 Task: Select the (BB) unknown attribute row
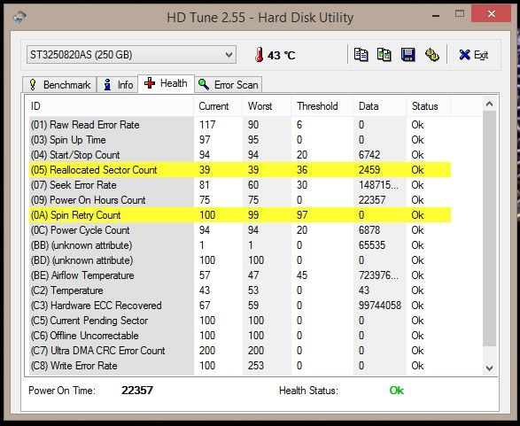tap(240, 245)
